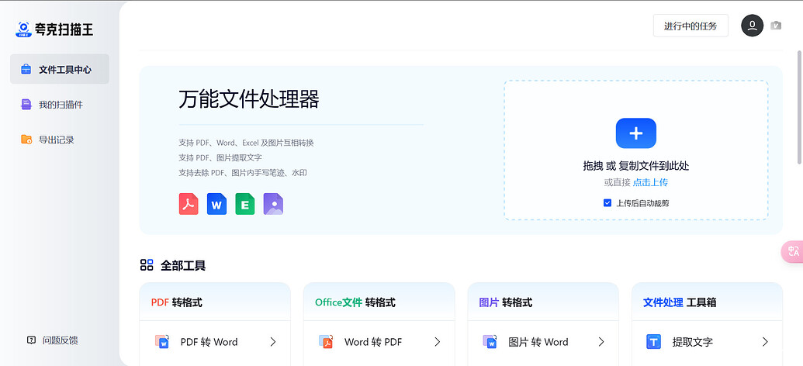Expand Word 转 PDF chevron arrow
Screen dimensions: 803x366
(x=437, y=342)
